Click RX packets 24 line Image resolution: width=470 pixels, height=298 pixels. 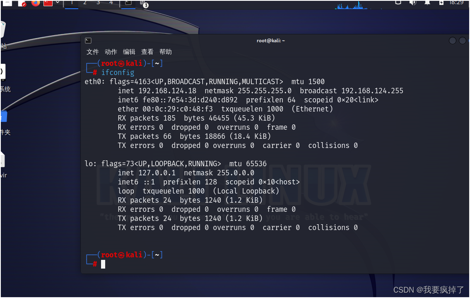pos(190,200)
